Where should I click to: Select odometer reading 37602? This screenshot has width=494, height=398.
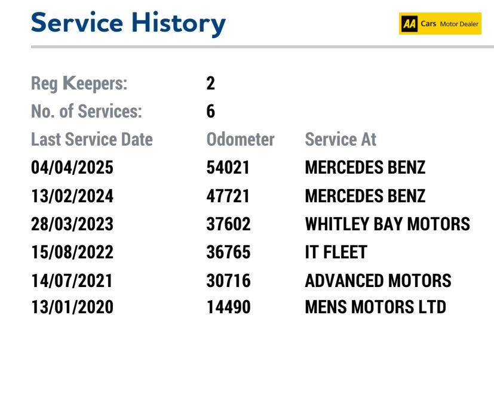pos(228,224)
